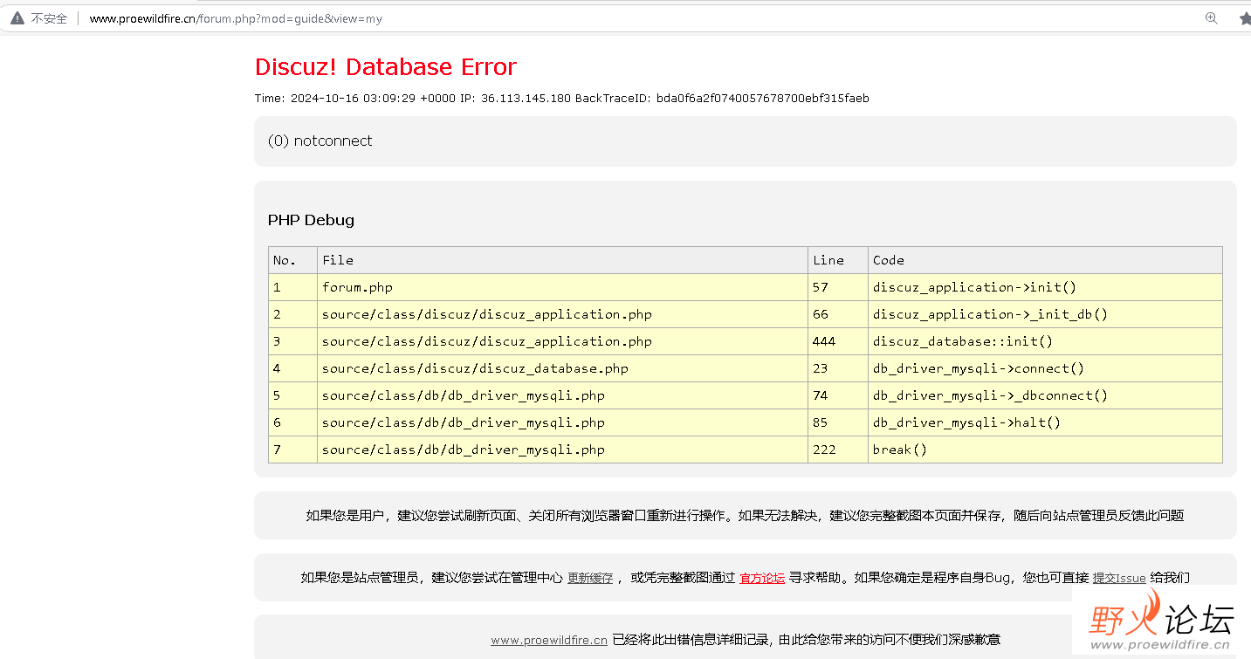
Task: Click the 如果您是用户 advice paragraph
Action: 745,516
